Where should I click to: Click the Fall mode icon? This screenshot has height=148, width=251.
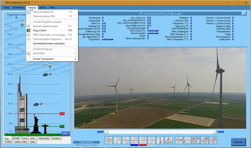coord(143,141)
